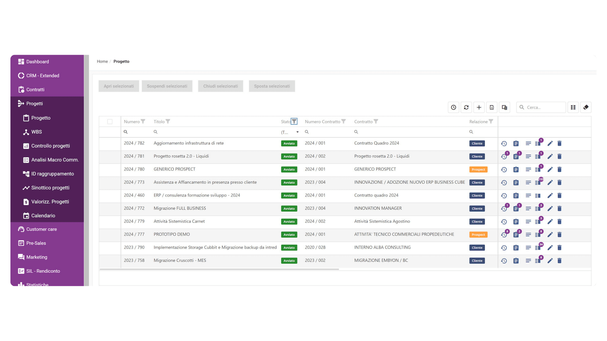Open the Numero column filter
The image size is (607, 341).
point(143,122)
